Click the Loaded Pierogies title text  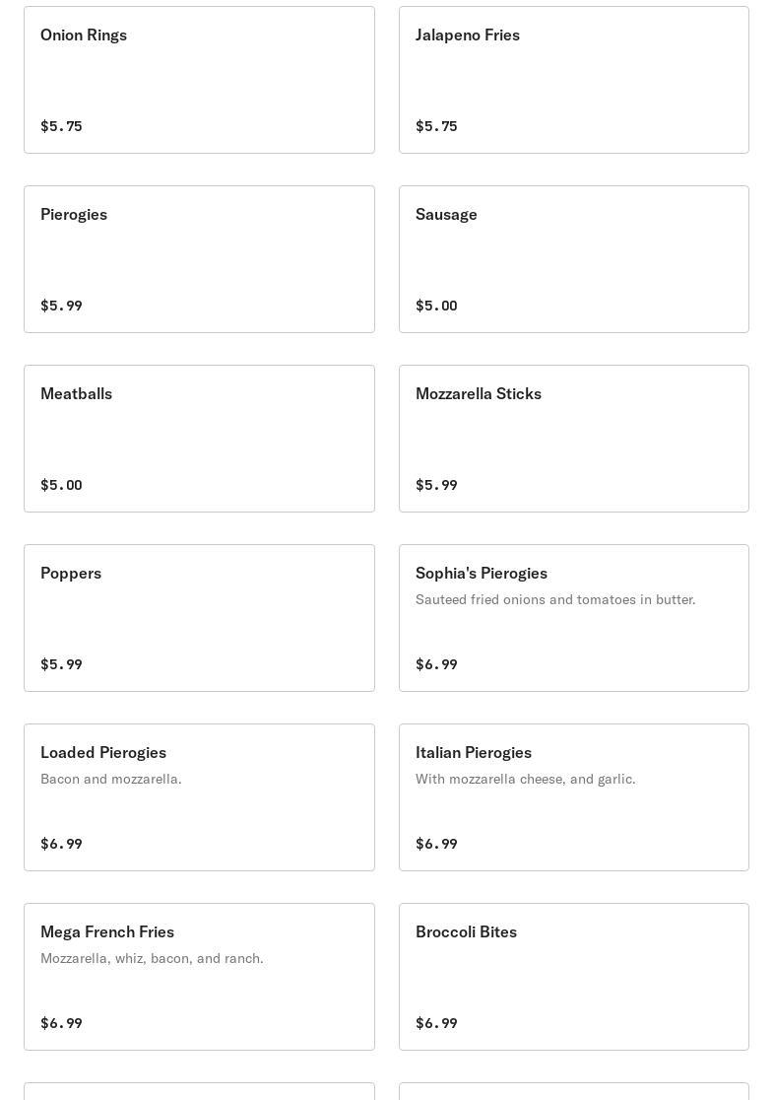click(103, 752)
